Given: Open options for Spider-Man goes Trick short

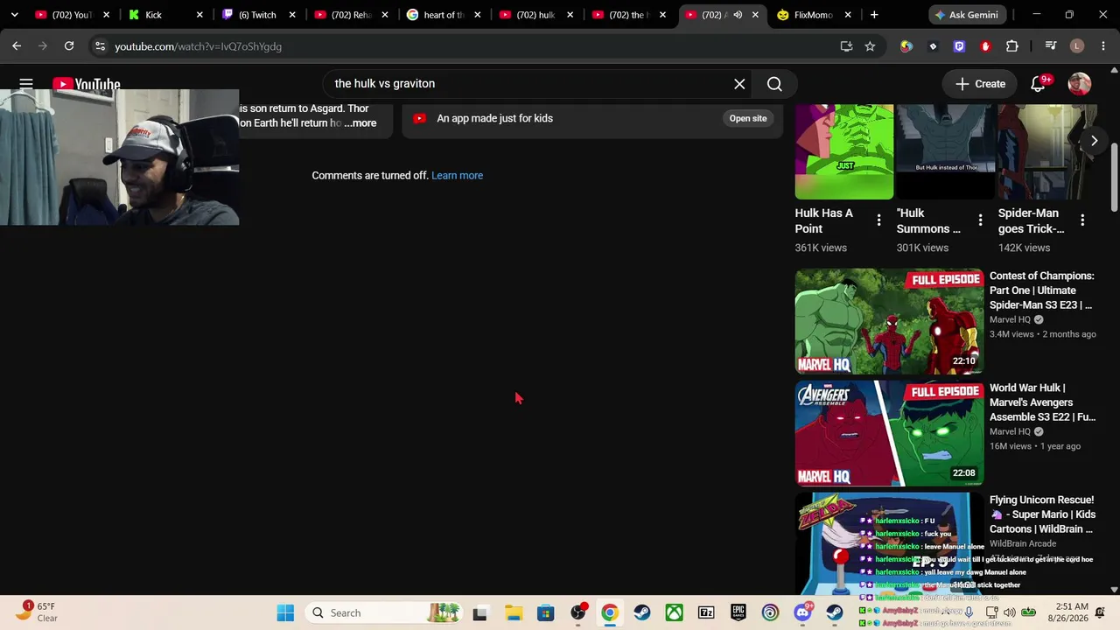Looking at the screenshot, I should (x=1082, y=220).
